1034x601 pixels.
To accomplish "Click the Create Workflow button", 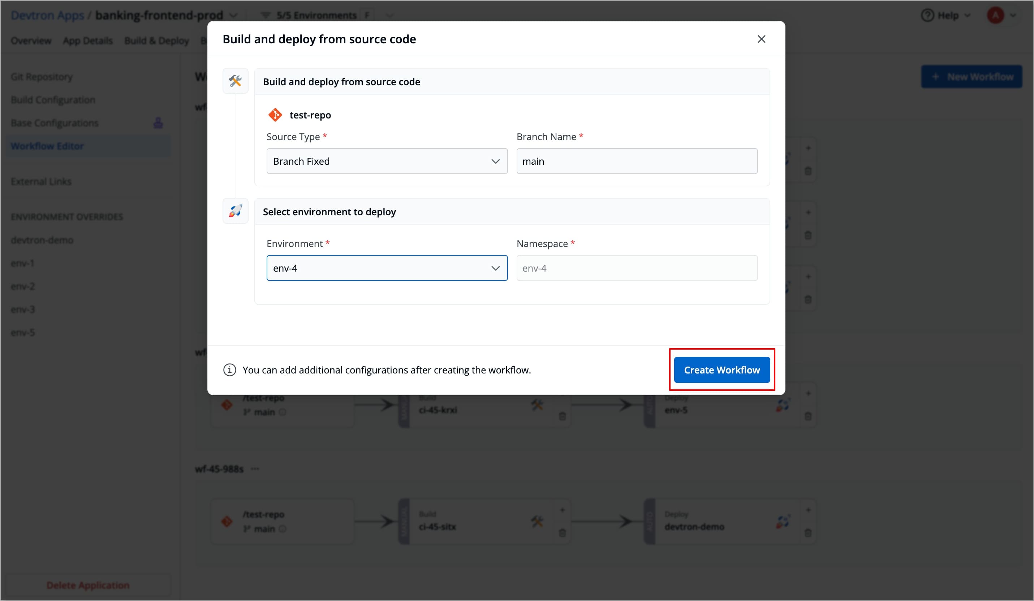I will [x=722, y=369].
